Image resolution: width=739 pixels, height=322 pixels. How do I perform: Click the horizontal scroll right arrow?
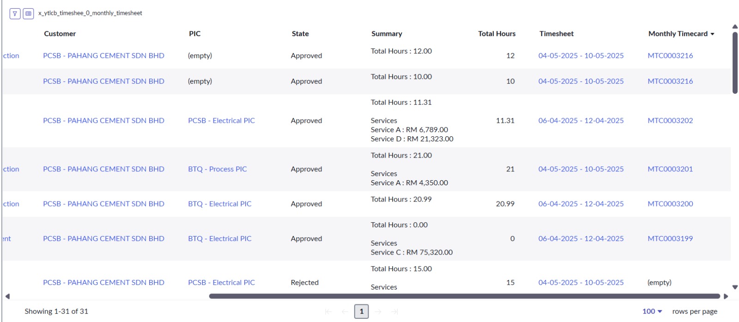click(726, 297)
